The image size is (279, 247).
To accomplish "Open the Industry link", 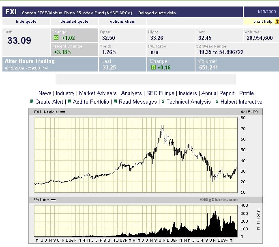I will (65, 93).
